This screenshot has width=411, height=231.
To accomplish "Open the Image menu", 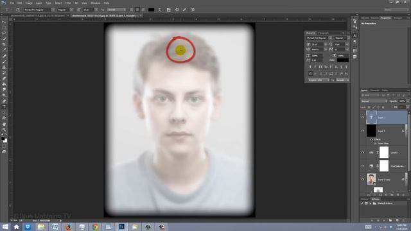I will [29, 3].
